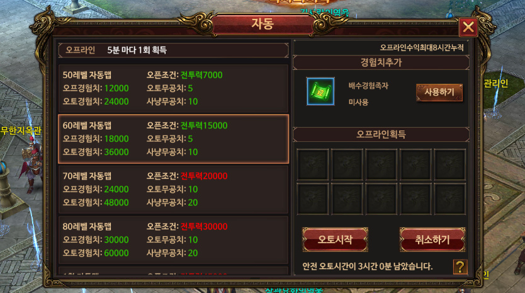
Task: Select the first slot in bottom reward row
Action: tap(312, 198)
